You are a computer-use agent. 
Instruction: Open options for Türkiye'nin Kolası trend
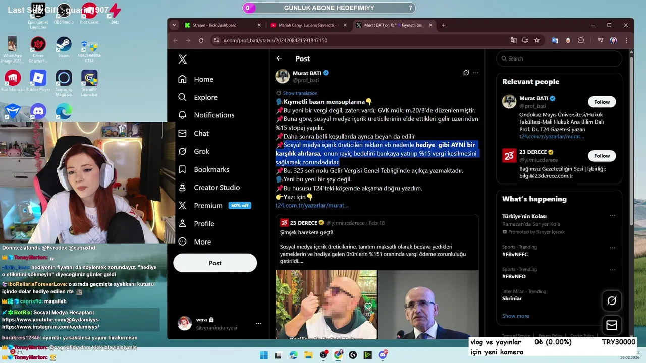tap(612, 216)
